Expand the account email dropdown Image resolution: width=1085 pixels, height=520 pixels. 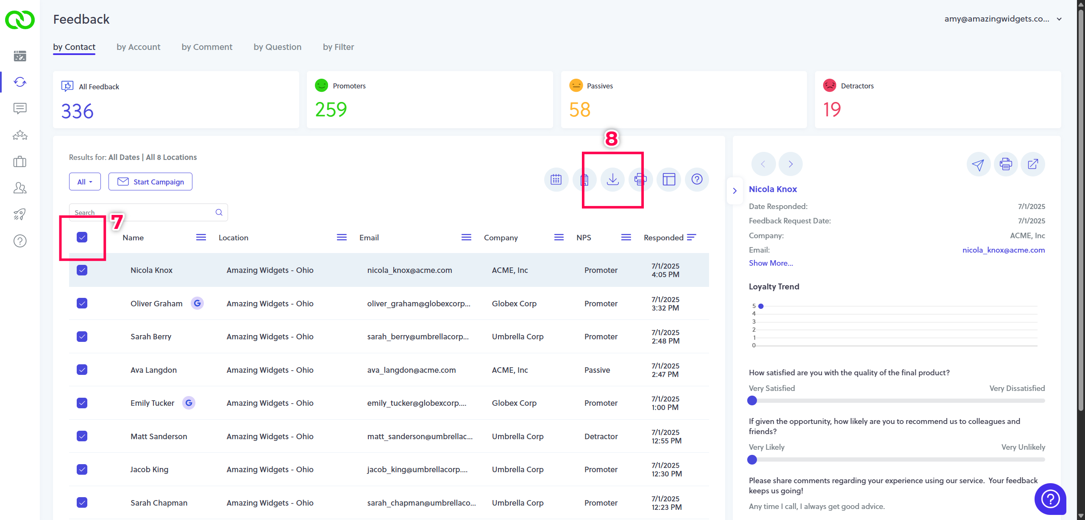coord(1059,19)
